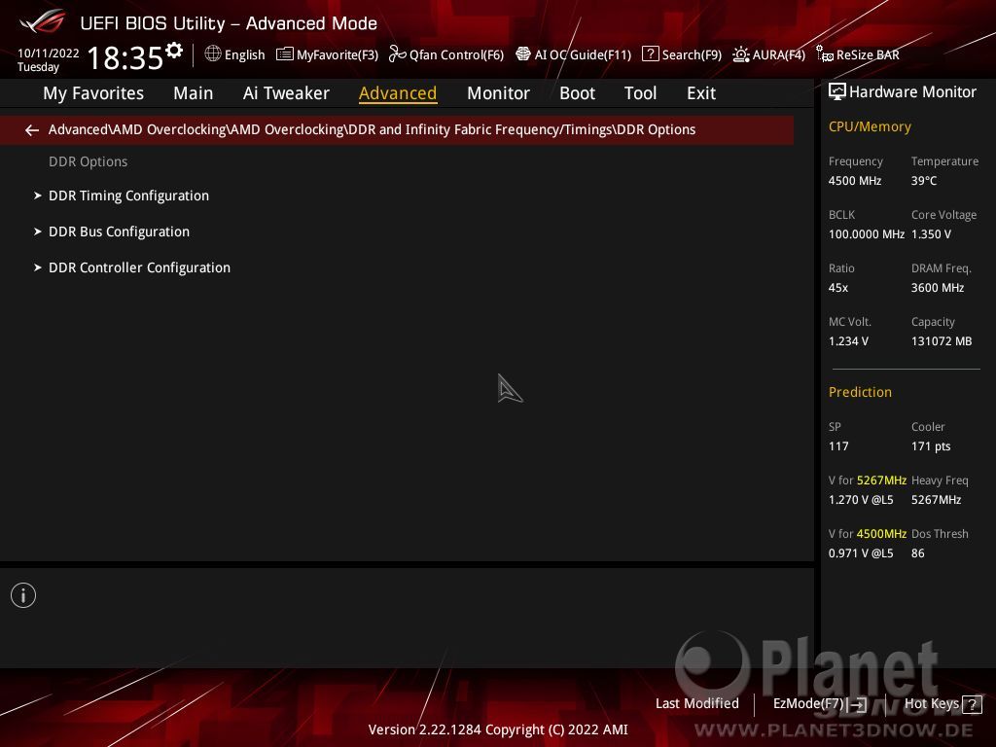Screen dimensions: 996x747
Task: Click the Qfan Control fan icon
Action: tap(397, 54)
